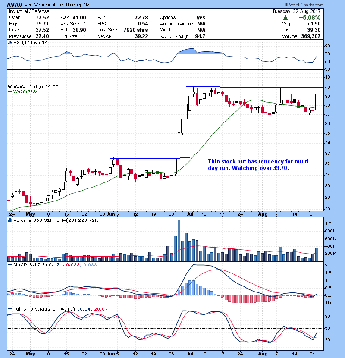Click the volume bar icon beside Volume label
345x358 pixels.
coord(10,220)
